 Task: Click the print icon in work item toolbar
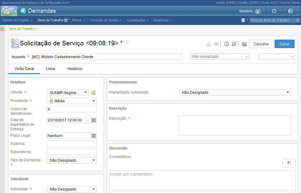[208, 44]
